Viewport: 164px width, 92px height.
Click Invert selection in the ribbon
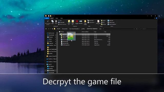[x=112, y=24]
